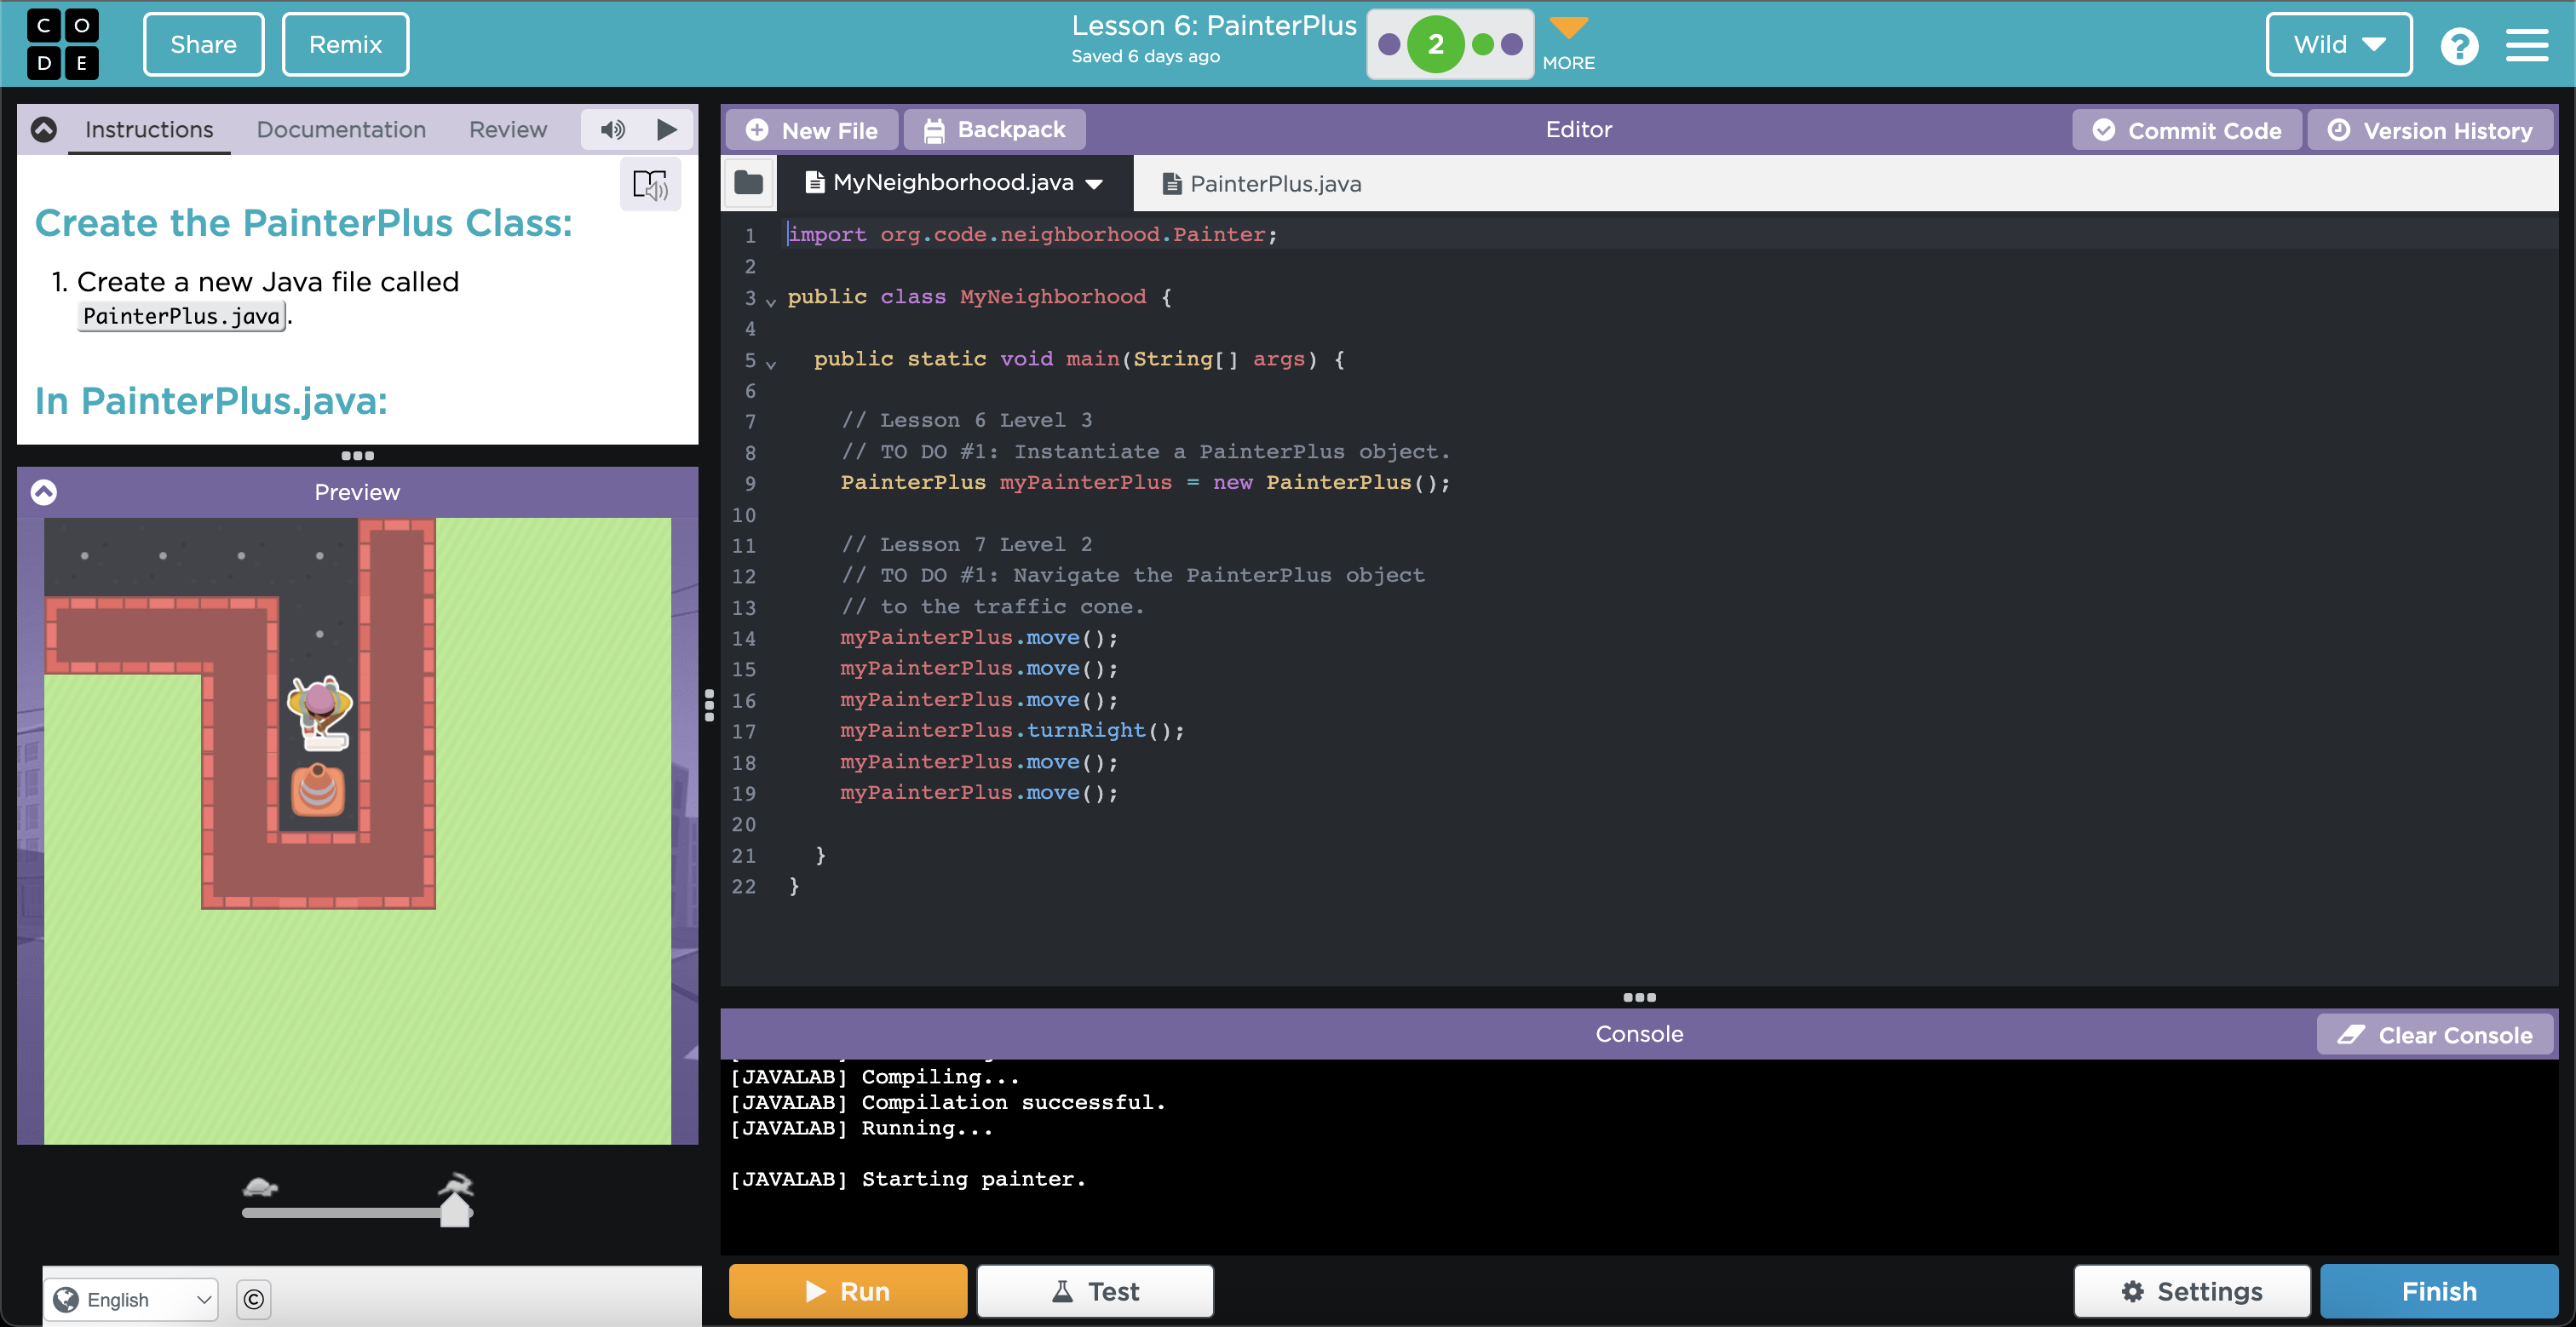Switch to Documentation tab
The height and width of the screenshot is (1327, 2576).
(x=340, y=129)
